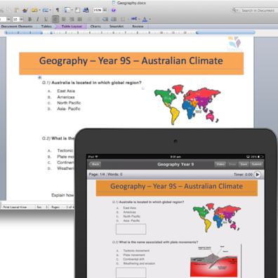Start the timer play button
Screen dimensions: 278x278
click(x=258, y=175)
